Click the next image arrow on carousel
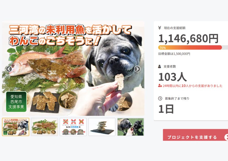The height and width of the screenshot is (161, 228). 137,69
